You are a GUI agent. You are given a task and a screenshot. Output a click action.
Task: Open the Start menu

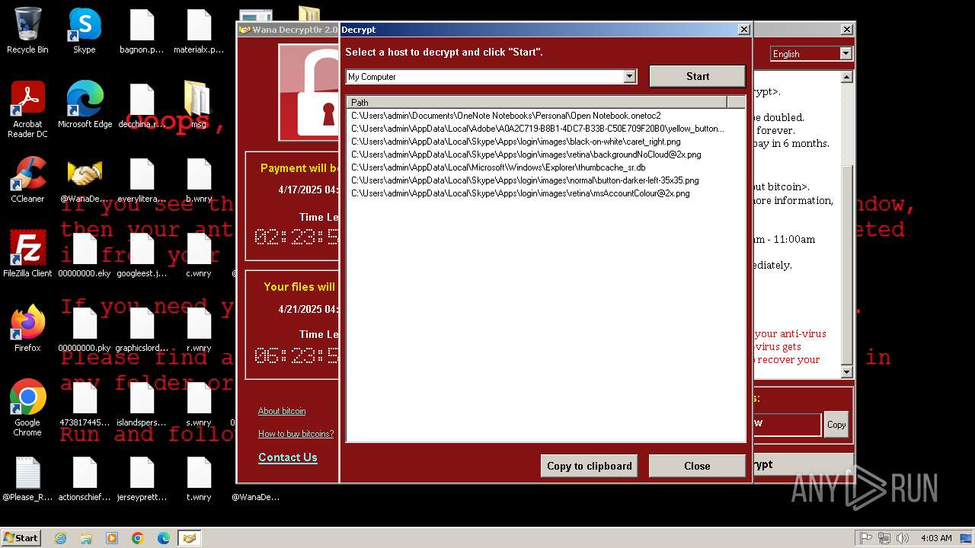(21, 538)
